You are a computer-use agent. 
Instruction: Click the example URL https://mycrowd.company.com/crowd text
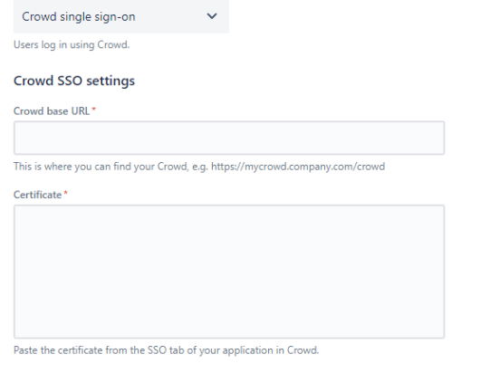(298, 167)
